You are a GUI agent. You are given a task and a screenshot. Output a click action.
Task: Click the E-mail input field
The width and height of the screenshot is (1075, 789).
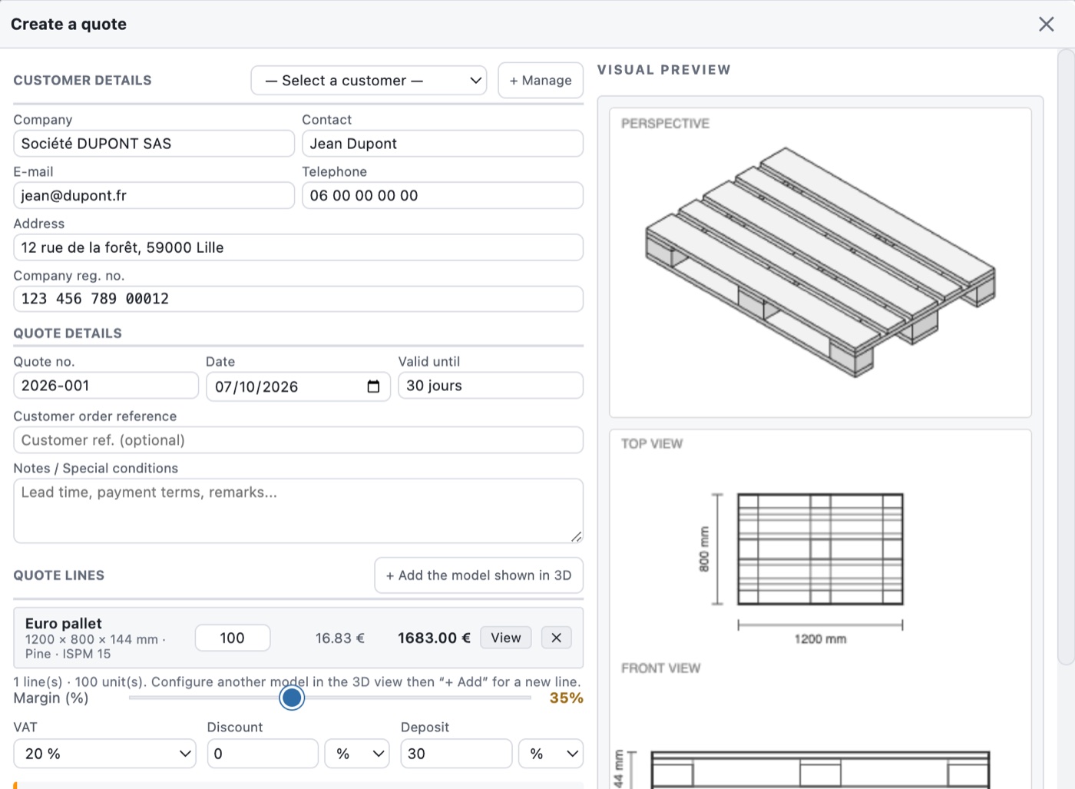coord(154,195)
